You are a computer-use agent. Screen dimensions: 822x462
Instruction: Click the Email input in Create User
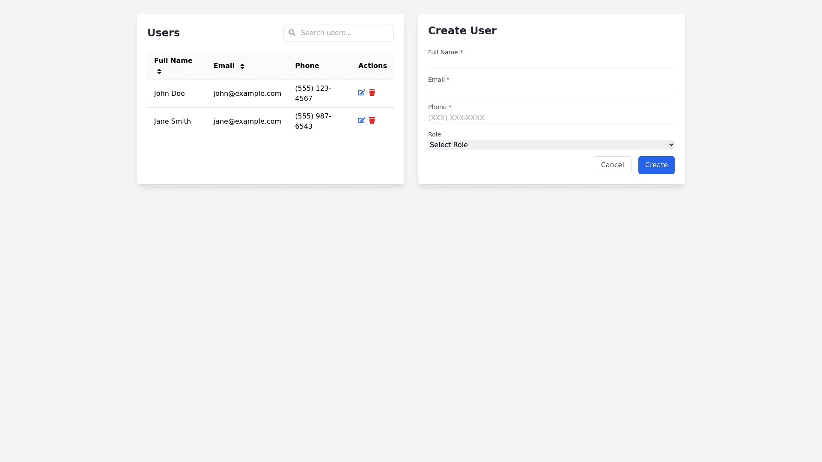point(551,91)
